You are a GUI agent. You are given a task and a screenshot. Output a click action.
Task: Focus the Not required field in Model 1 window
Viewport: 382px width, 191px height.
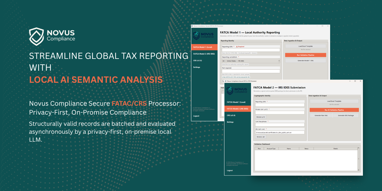[x=251, y=71]
